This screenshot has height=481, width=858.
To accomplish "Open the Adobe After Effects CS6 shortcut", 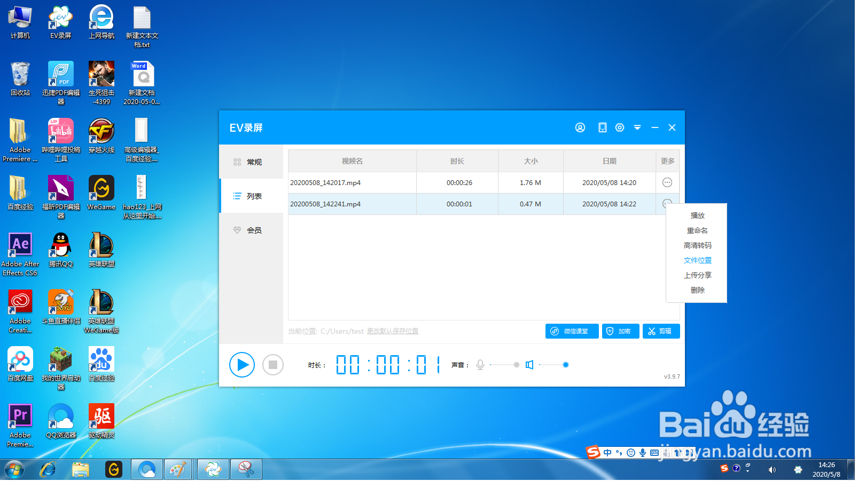I will coord(20,254).
